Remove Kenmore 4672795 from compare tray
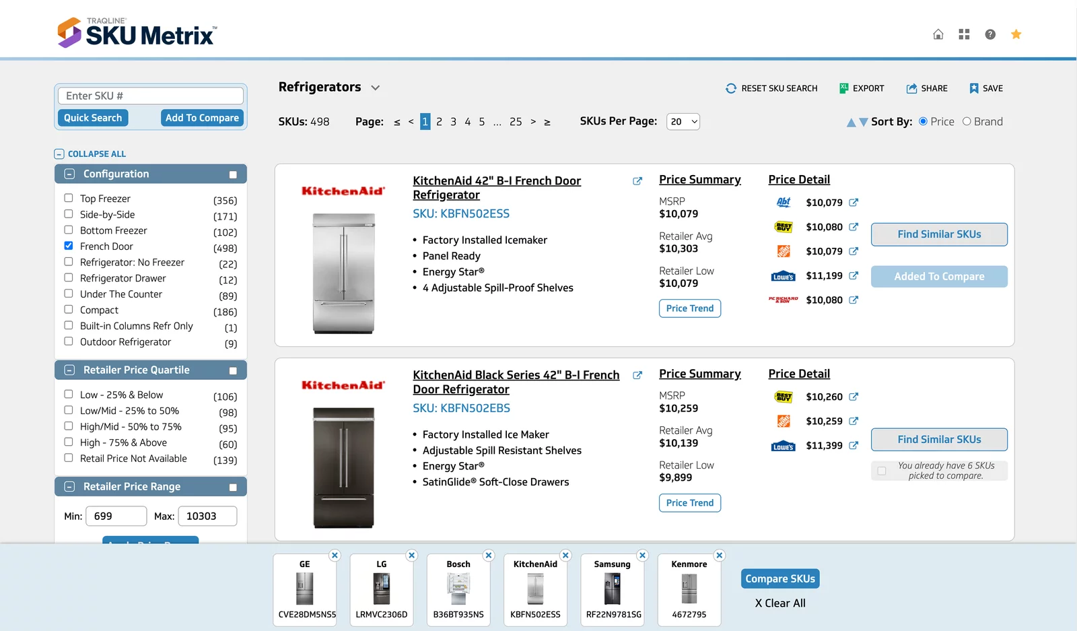 click(x=720, y=556)
